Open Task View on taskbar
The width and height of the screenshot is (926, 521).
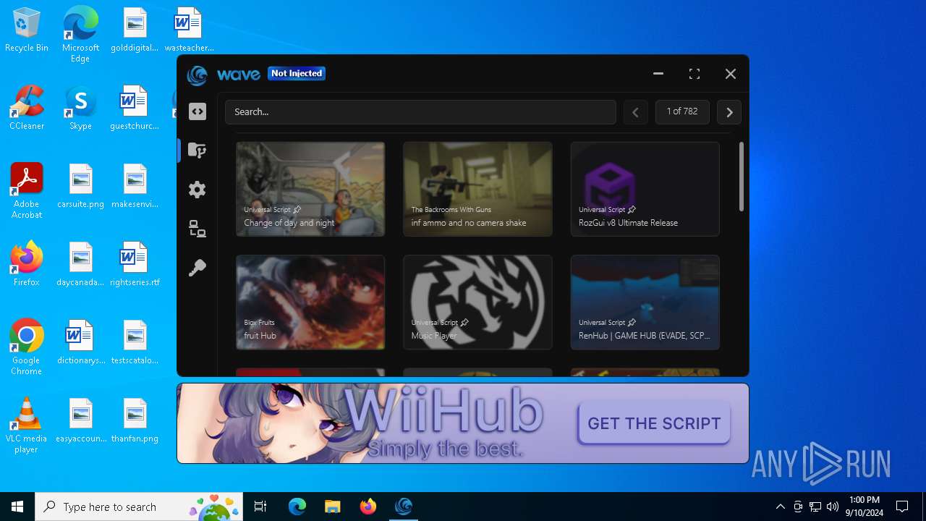(260, 507)
